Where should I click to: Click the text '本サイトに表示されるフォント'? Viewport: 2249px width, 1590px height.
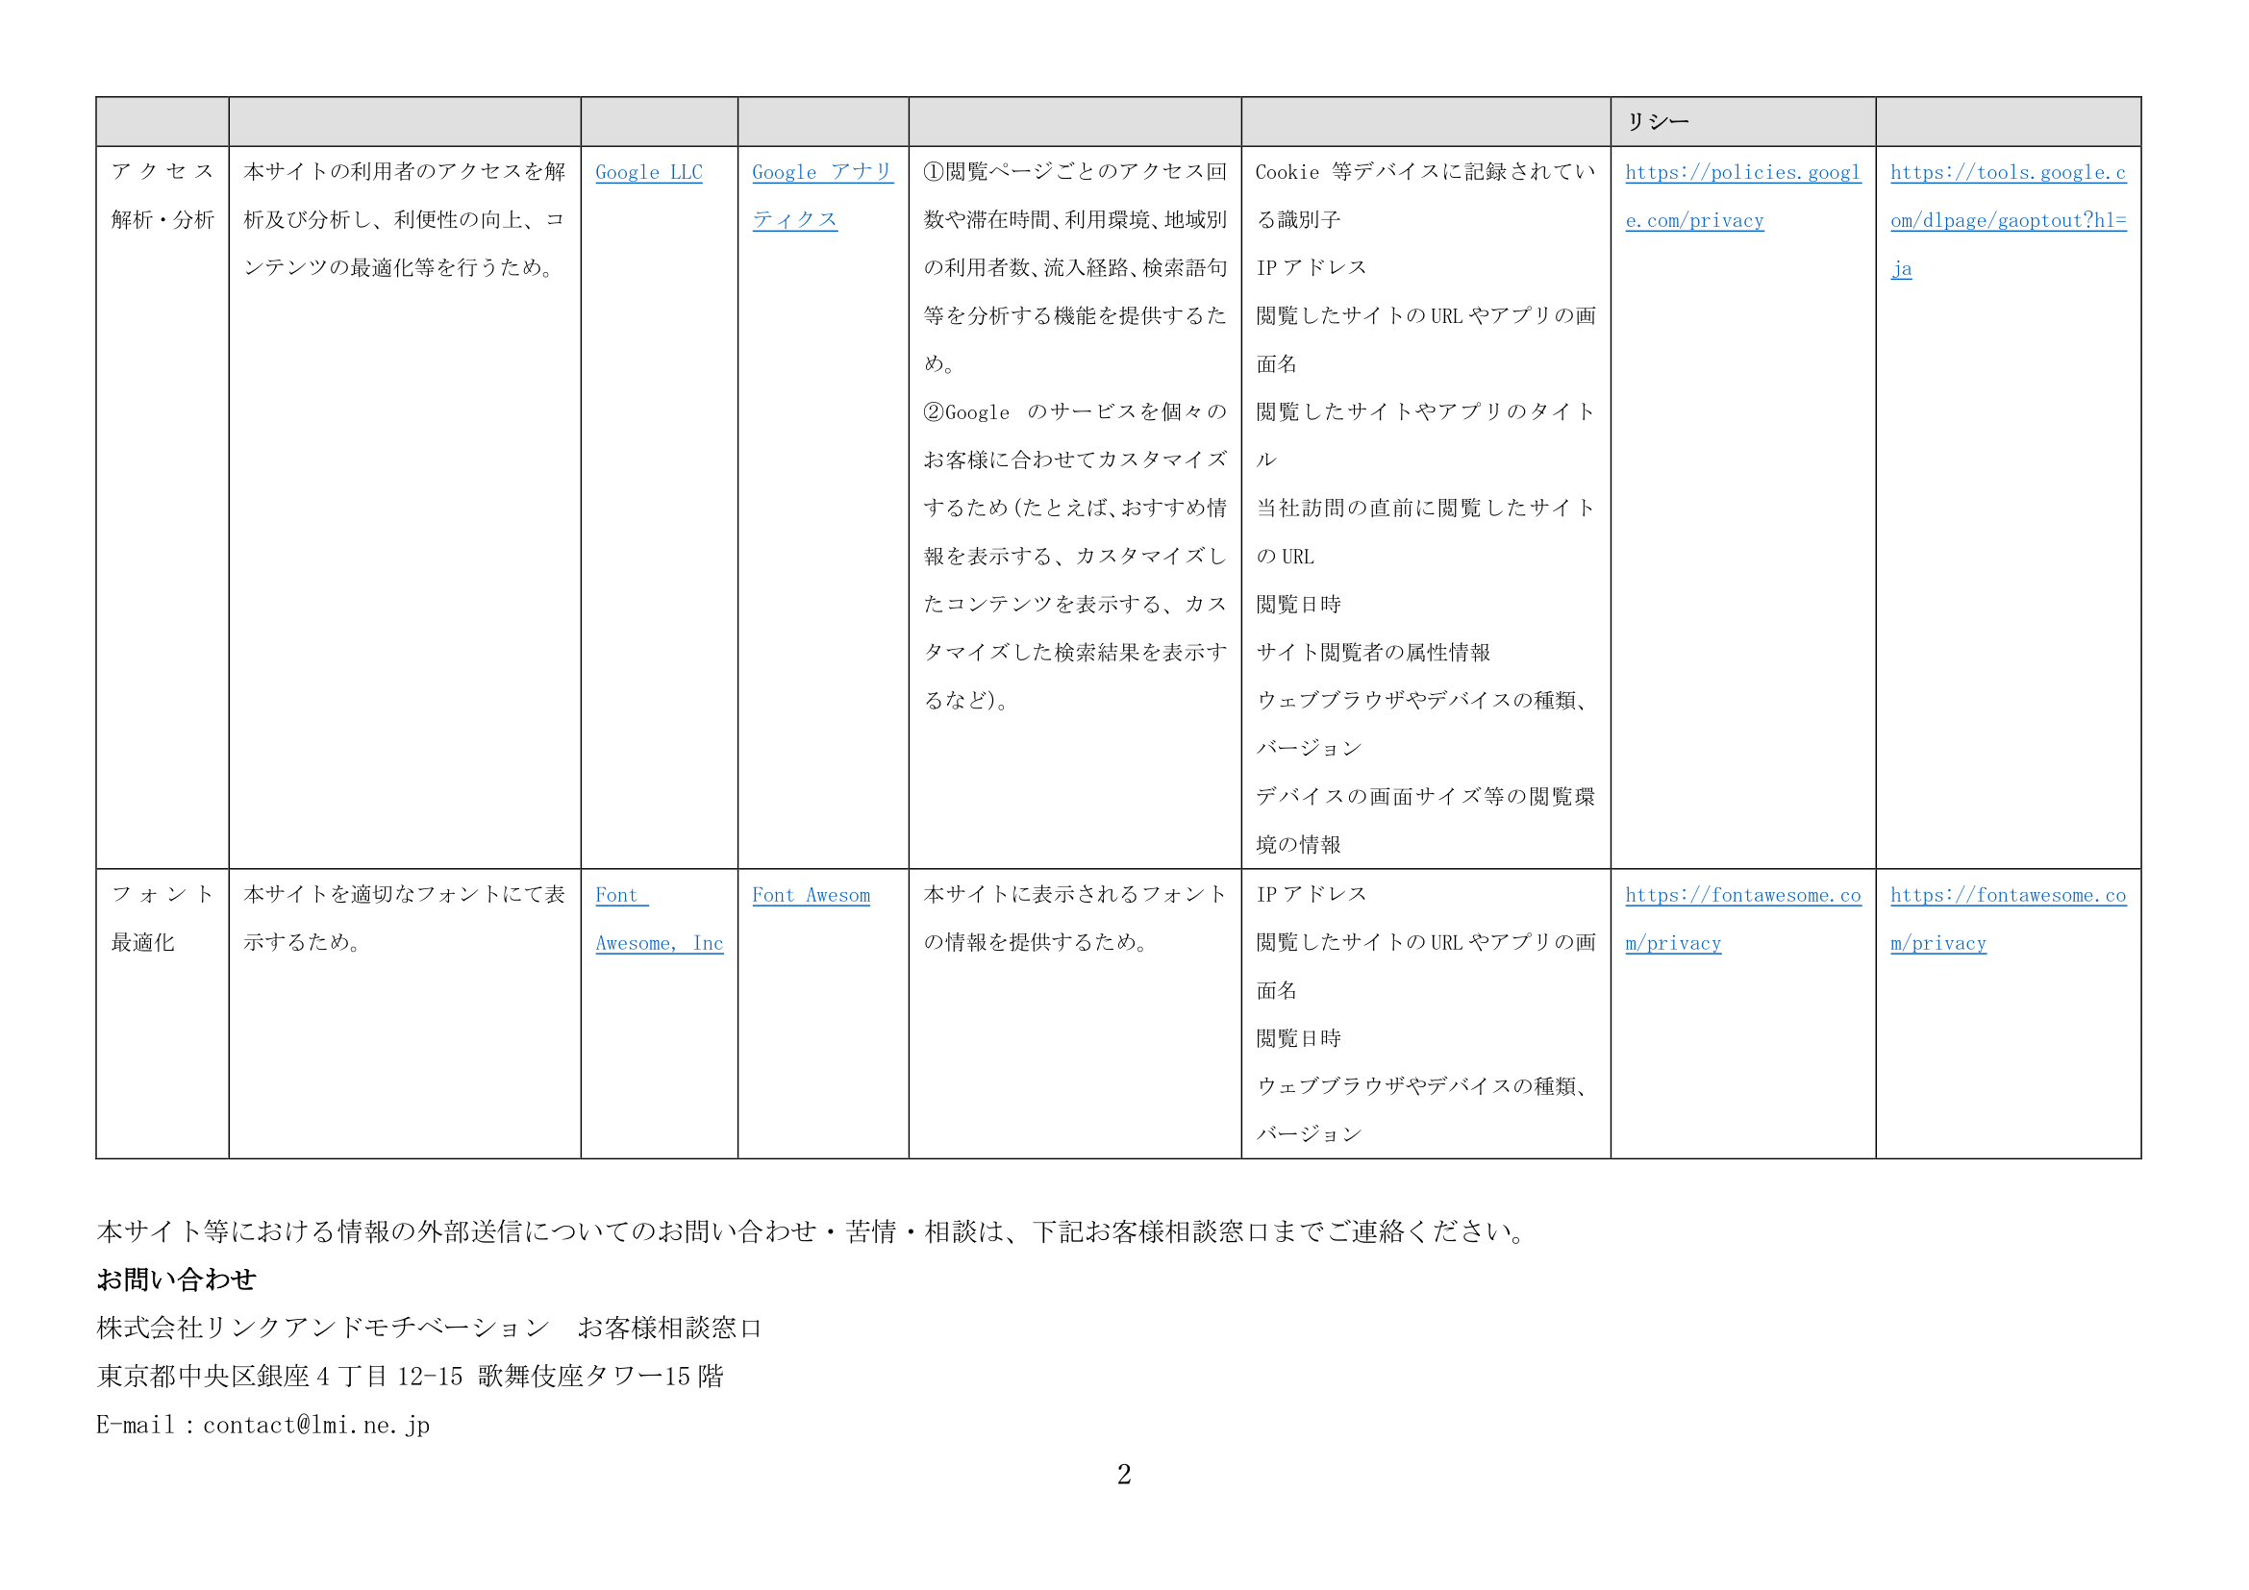pyautogui.click(x=1075, y=894)
